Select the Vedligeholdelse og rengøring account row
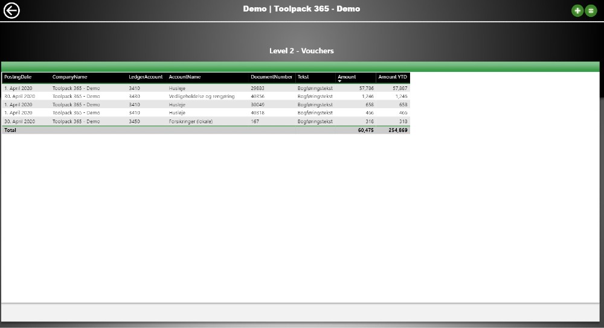Viewport: 604px width, 328px height. (201, 96)
